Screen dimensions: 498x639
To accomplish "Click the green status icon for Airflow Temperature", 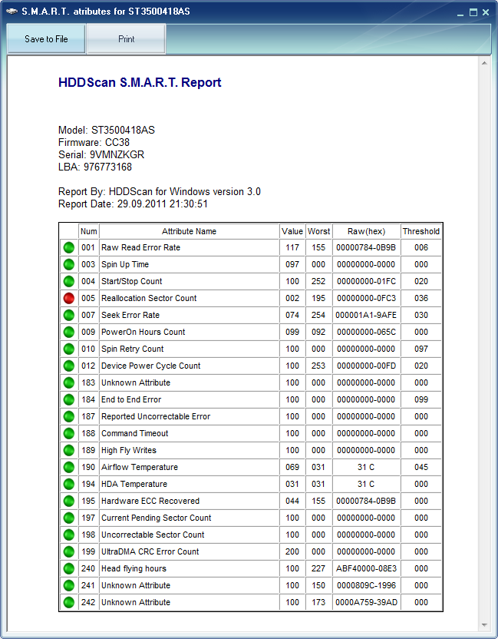I will pyautogui.click(x=69, y=468).
